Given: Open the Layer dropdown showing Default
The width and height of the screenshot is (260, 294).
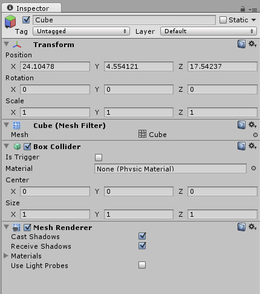Looking at the screenshot, I should [x=209, y=31].
